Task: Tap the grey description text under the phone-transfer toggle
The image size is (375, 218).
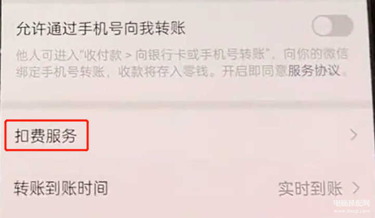Action: [182, 63]
